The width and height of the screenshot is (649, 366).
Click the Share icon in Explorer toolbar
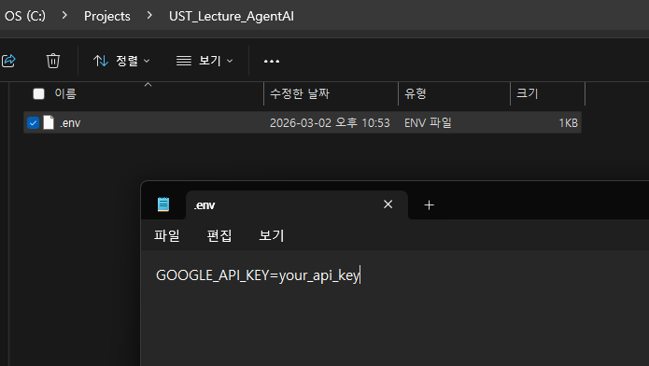click(8, 61)
